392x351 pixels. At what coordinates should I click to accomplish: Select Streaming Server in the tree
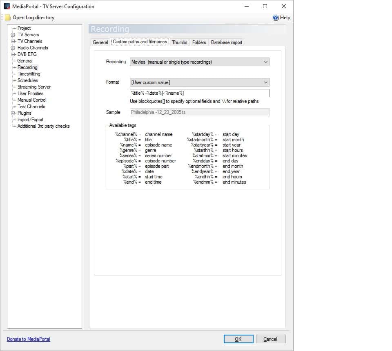pyautogui.click(x=34, y=87)
